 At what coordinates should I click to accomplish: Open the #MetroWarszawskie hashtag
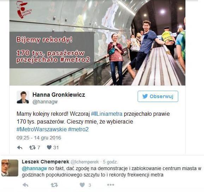click(42, 129)
